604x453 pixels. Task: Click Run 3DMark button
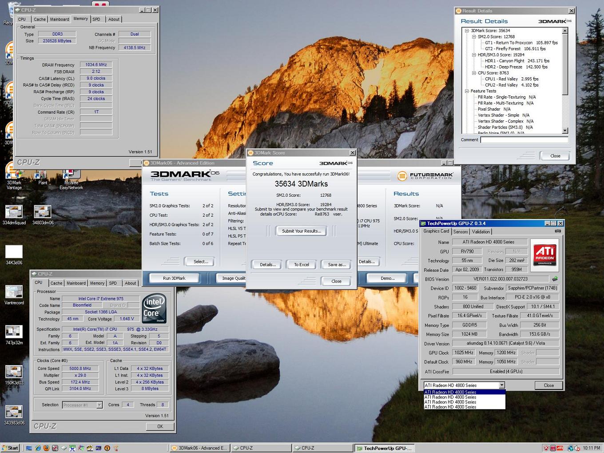(x=174, y=278)
